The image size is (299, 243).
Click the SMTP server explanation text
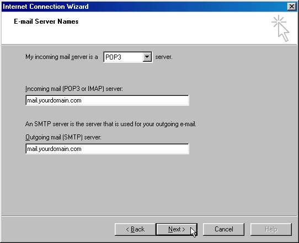click(x=110, y=124)
